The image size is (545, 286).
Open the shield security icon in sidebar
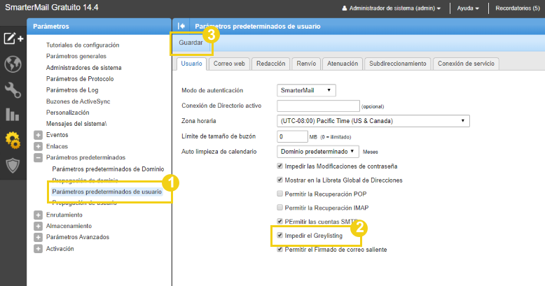tap(13, 166)
